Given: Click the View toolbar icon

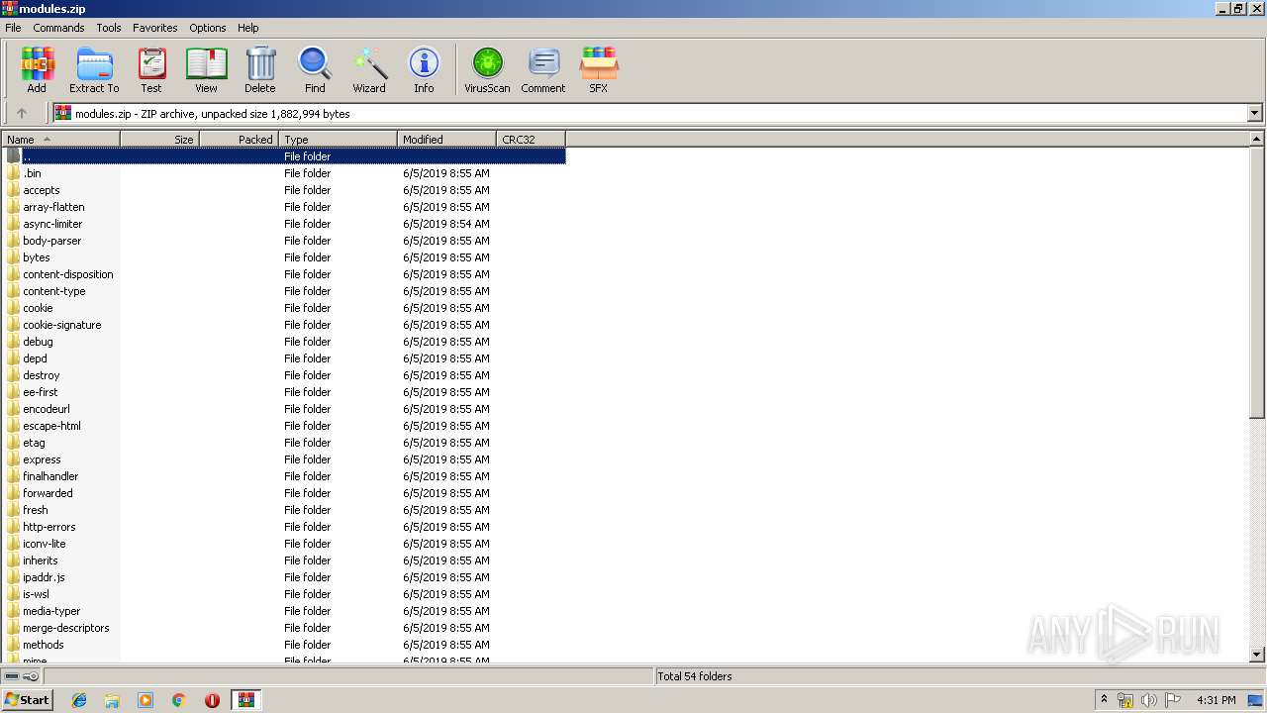Looking at the screenshot, I should [206, 70].
